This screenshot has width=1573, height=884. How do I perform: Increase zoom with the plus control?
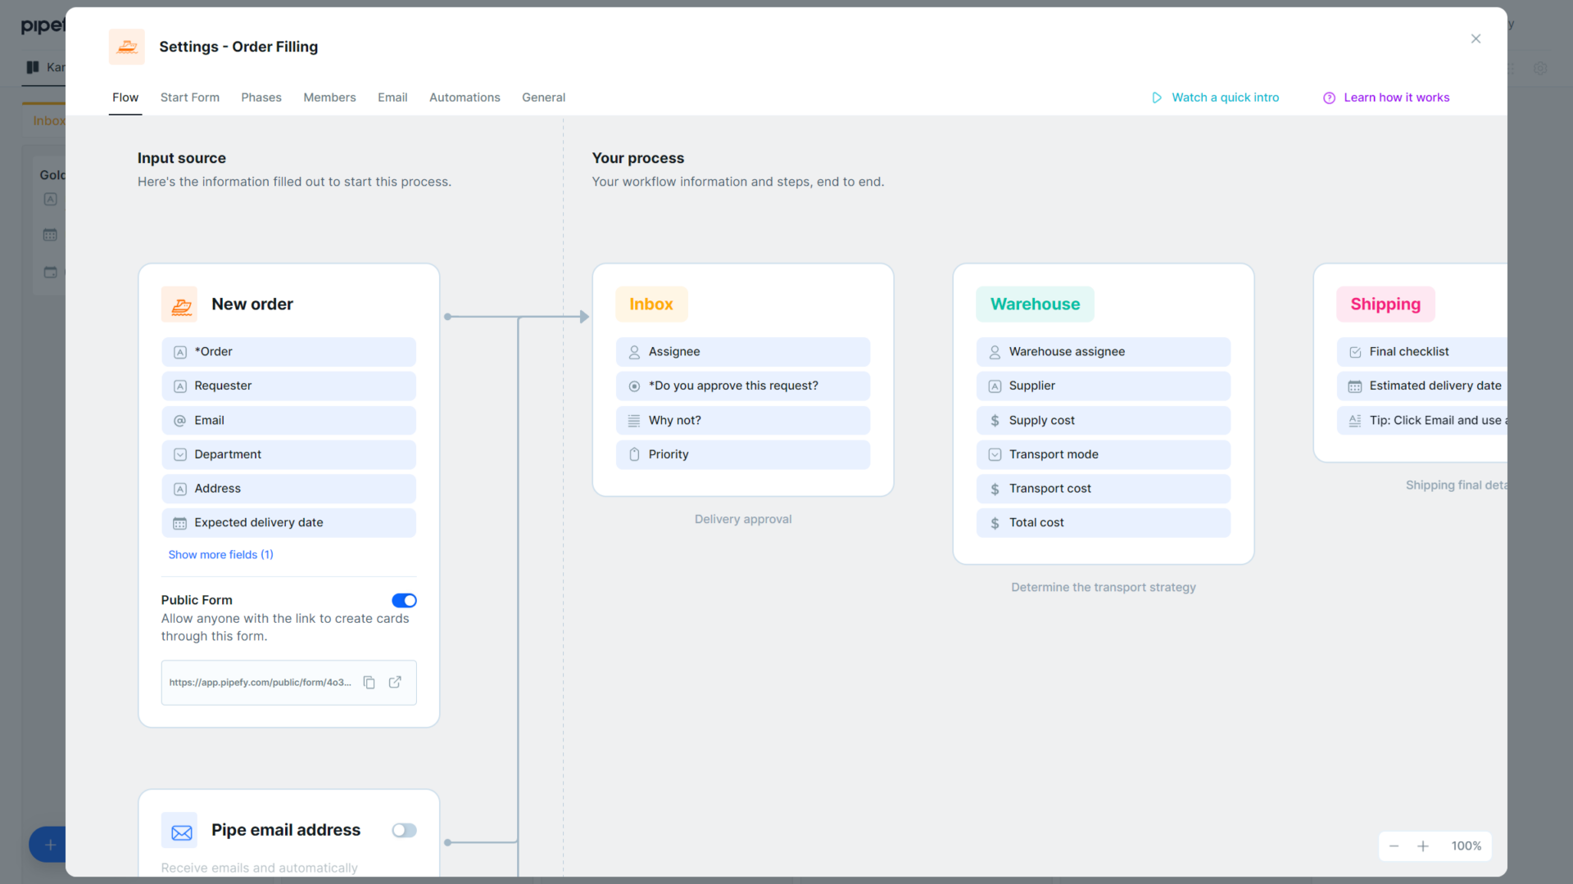tap(1423, 846)
